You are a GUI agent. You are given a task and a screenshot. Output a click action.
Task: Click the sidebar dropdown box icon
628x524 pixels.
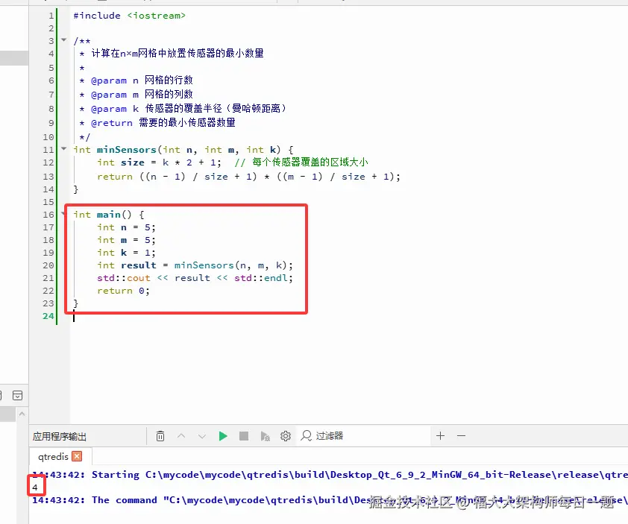coord(18,396)
